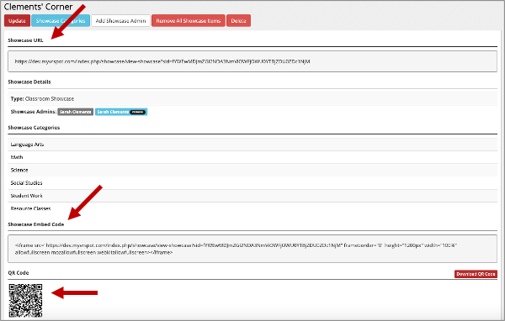Select the Student Work category row

(x=252, y=196)
